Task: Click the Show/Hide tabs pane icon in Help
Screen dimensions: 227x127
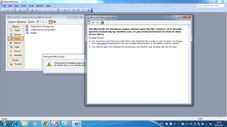Action: coord(89,23)
